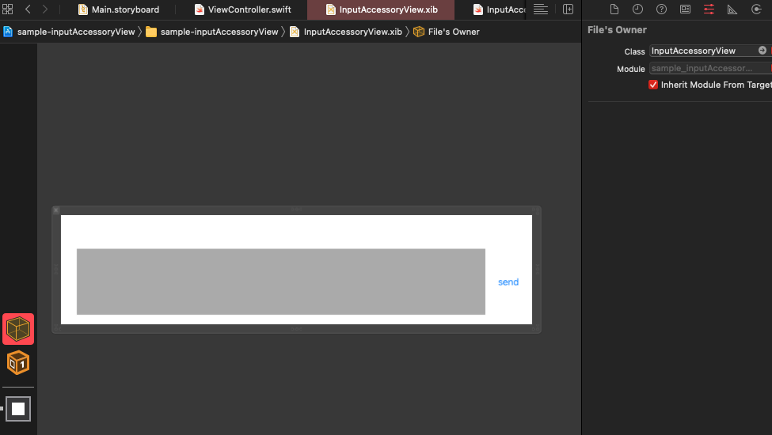Open the related items grid menu
Viewport: 772px width, 435px height.
click(7, 9)
